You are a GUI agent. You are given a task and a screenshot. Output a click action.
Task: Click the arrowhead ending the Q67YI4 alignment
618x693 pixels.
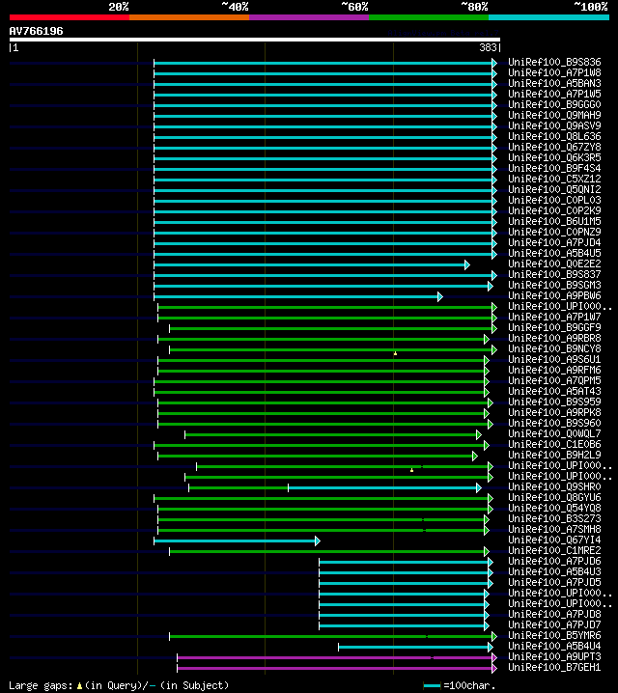(318, 541)
